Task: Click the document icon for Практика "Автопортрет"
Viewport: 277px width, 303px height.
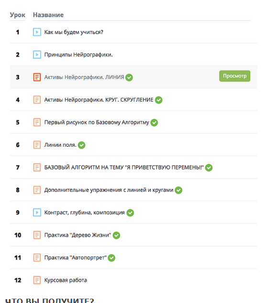Action: 37,257
